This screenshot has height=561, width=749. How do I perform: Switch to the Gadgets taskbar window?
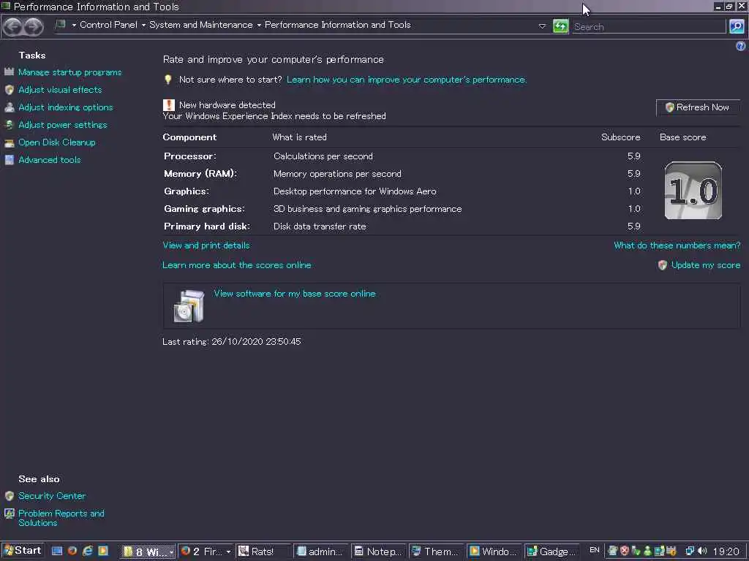(552, 552)
